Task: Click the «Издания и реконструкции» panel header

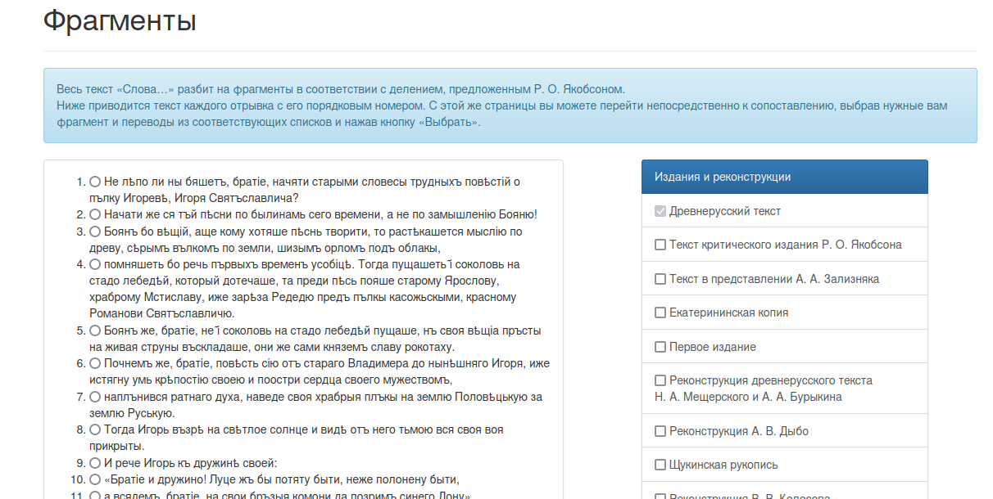Action: click(x=784, y=177)
